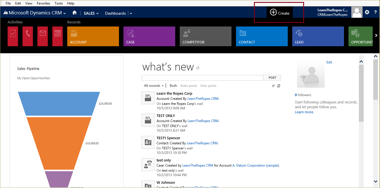Refresh the what's new feed
380x188 pixels.
[279, 86]
